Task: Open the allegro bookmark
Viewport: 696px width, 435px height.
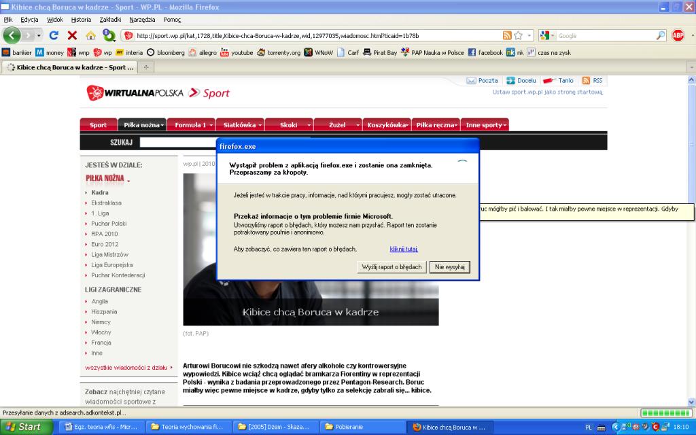Action: [x=203, y=52]
